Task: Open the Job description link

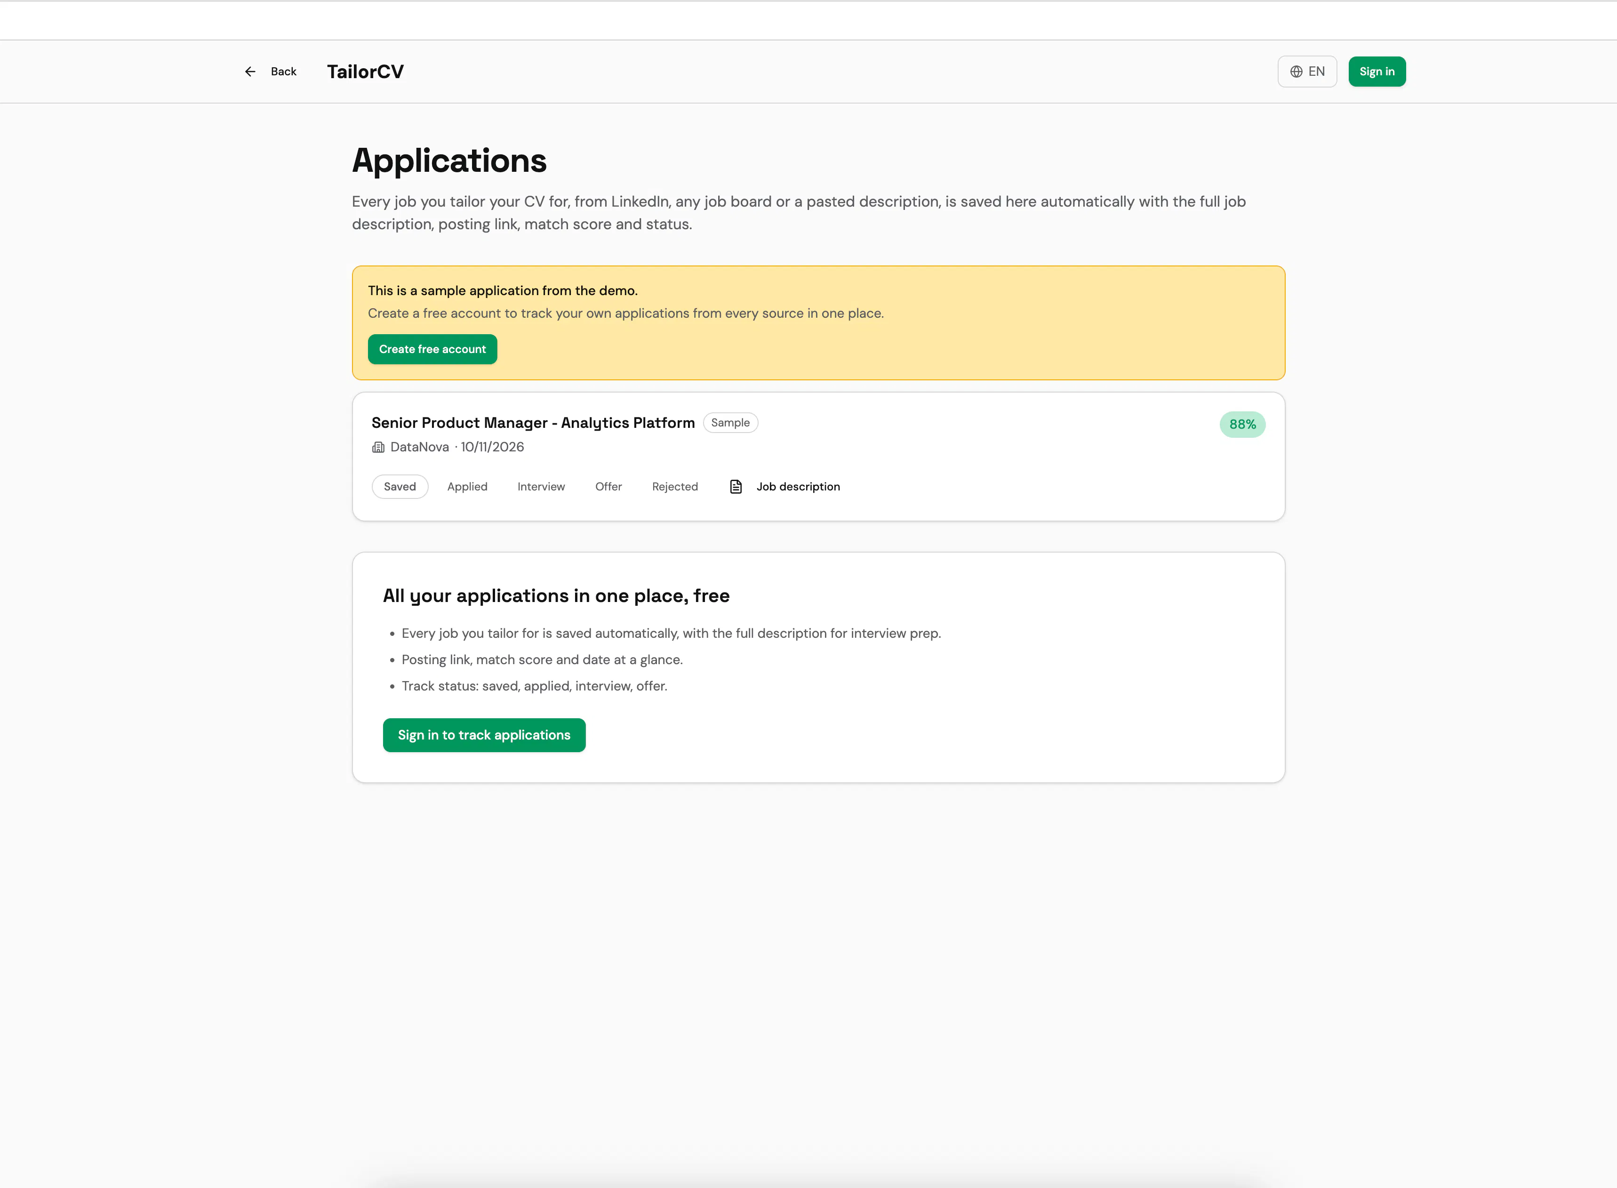Action: [785, 487]
